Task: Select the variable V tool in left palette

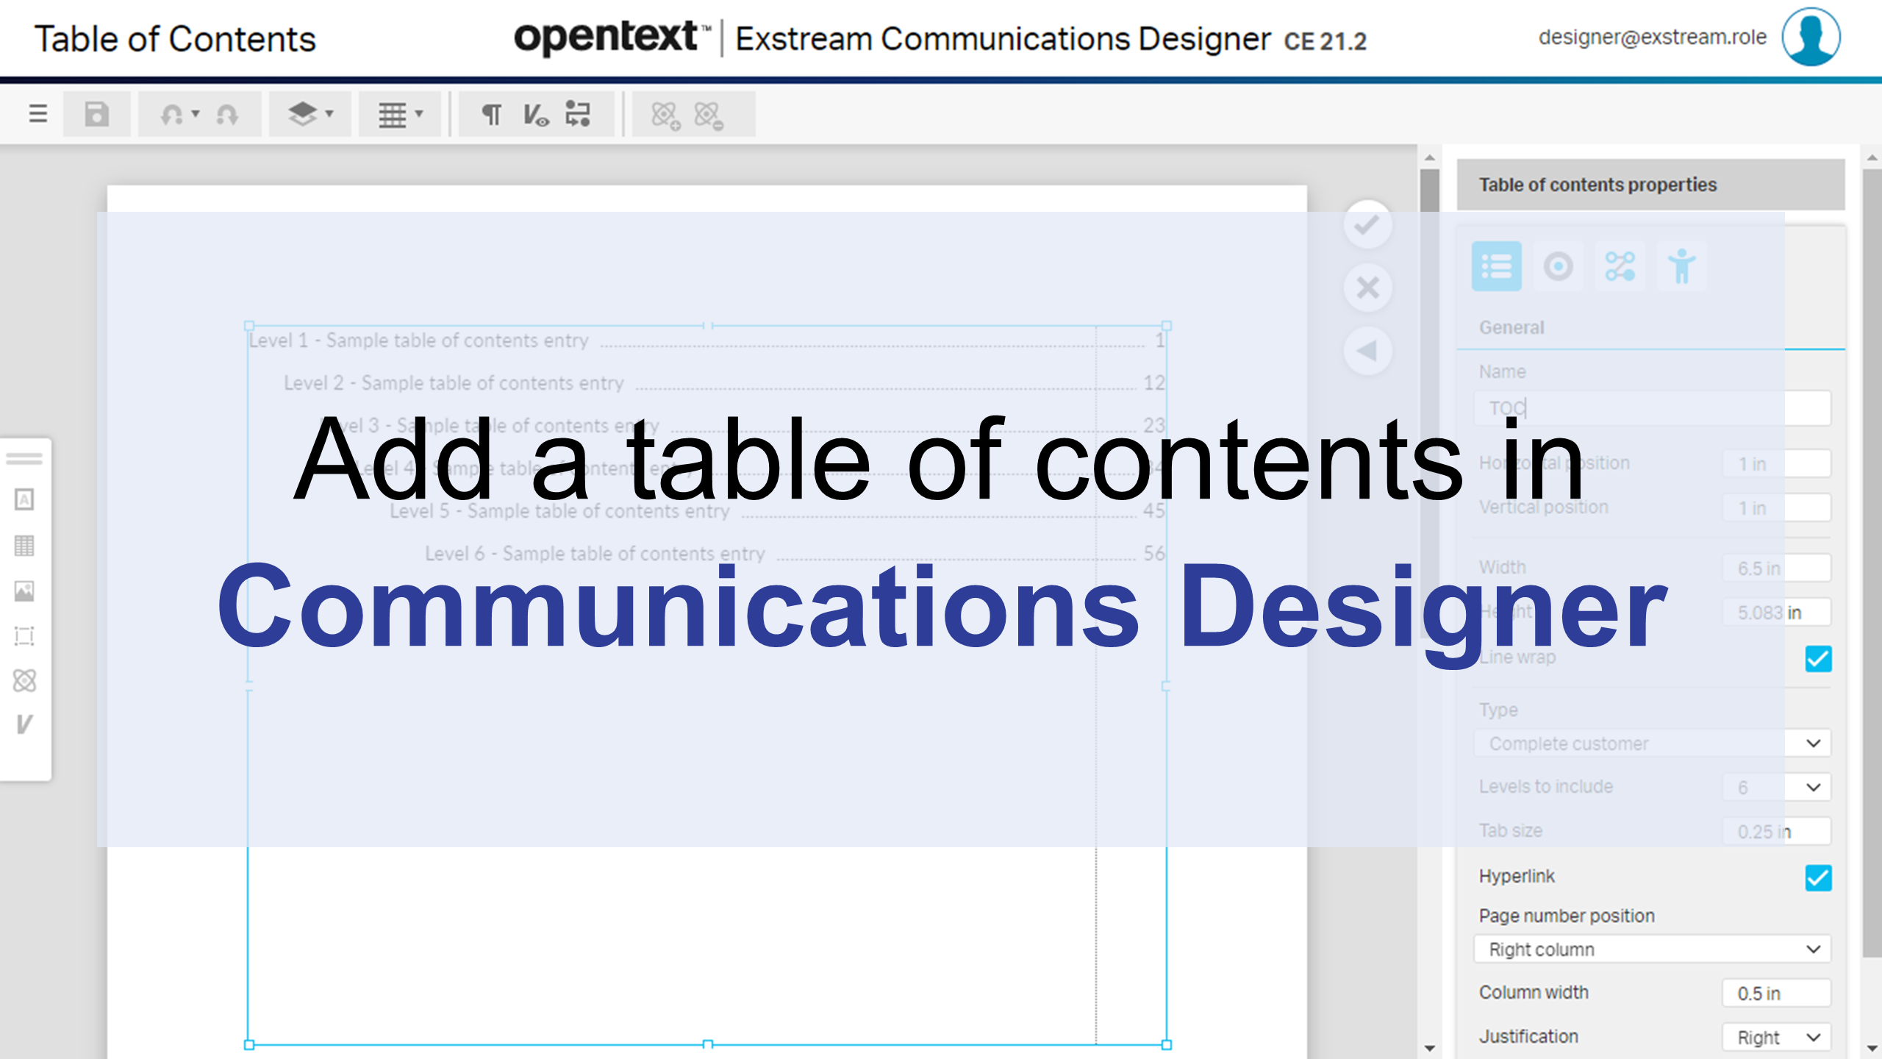Action: click(24, 724)
